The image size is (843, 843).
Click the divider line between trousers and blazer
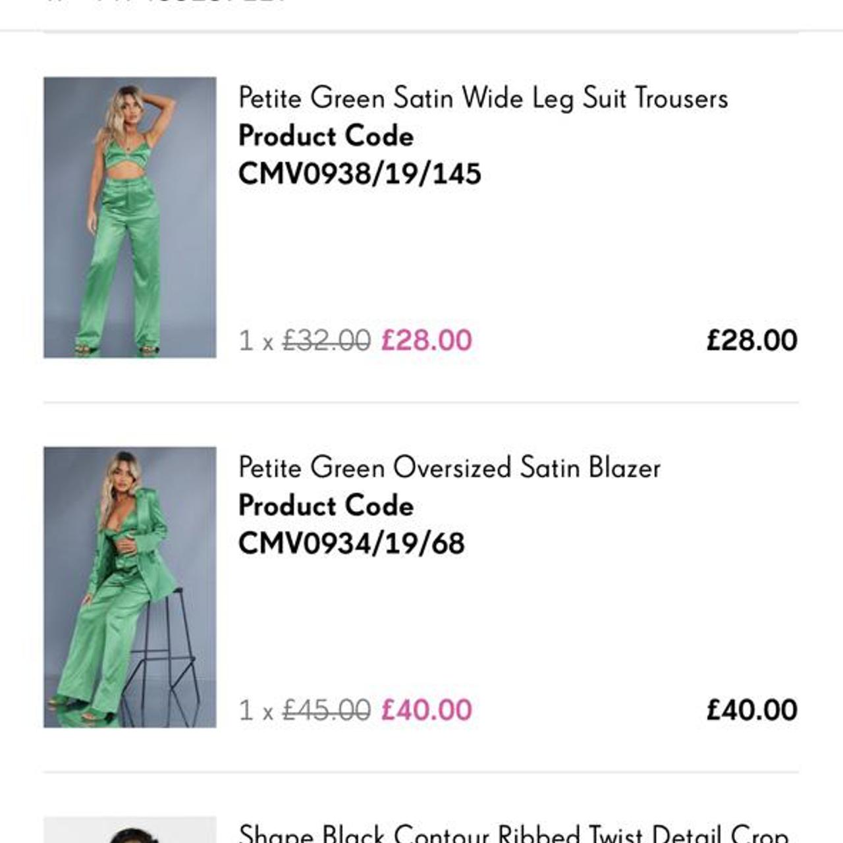tap(421, 402)
